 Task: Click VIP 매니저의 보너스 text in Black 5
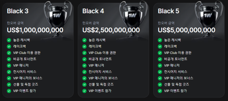pos(179,78)
